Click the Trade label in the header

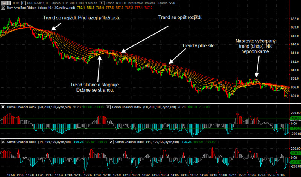click(x=110, y=3)
